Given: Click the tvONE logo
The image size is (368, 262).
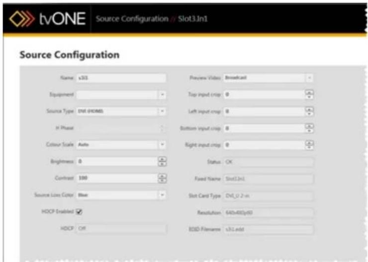Looking at the screenshot, I should (x=47, y=19).
